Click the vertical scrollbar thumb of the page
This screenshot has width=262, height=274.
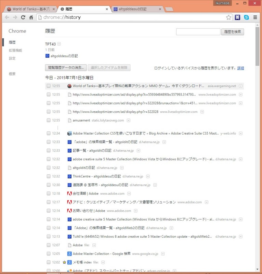257,46
